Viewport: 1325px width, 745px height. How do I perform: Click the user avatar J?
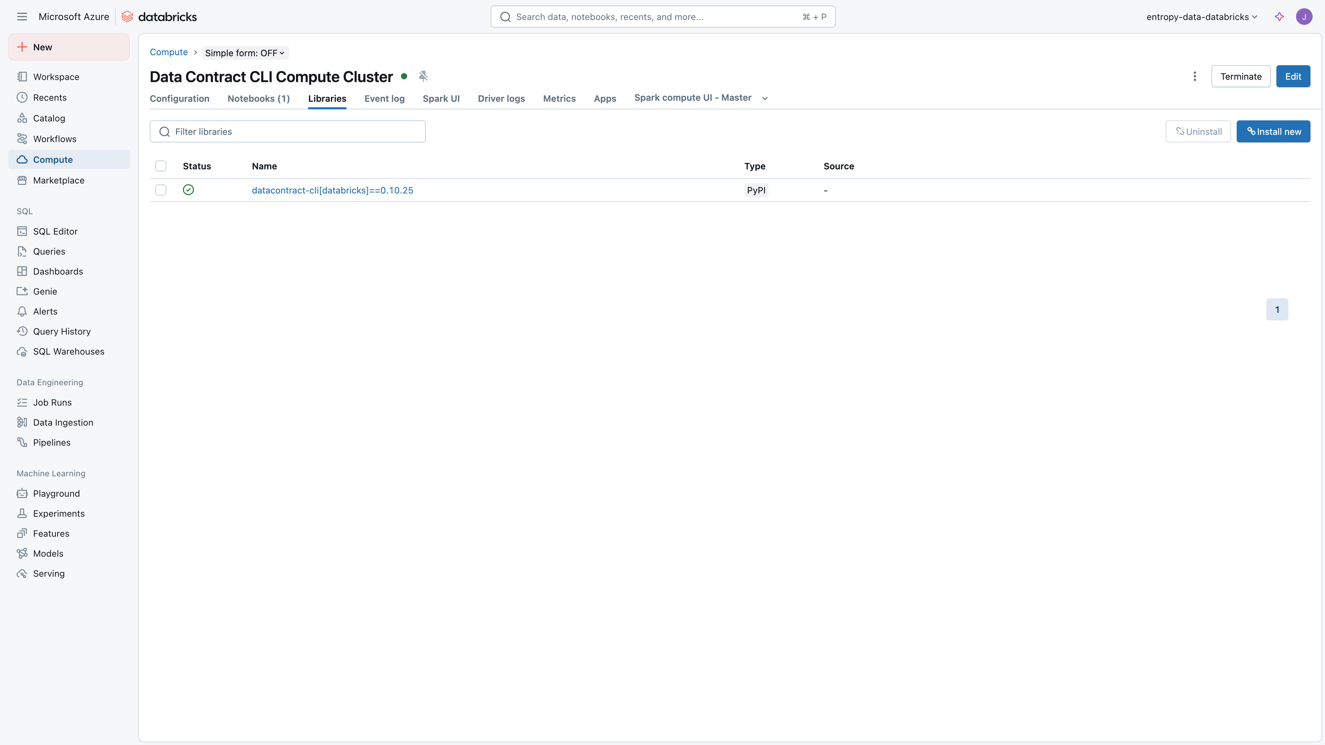click(1304, 17)
